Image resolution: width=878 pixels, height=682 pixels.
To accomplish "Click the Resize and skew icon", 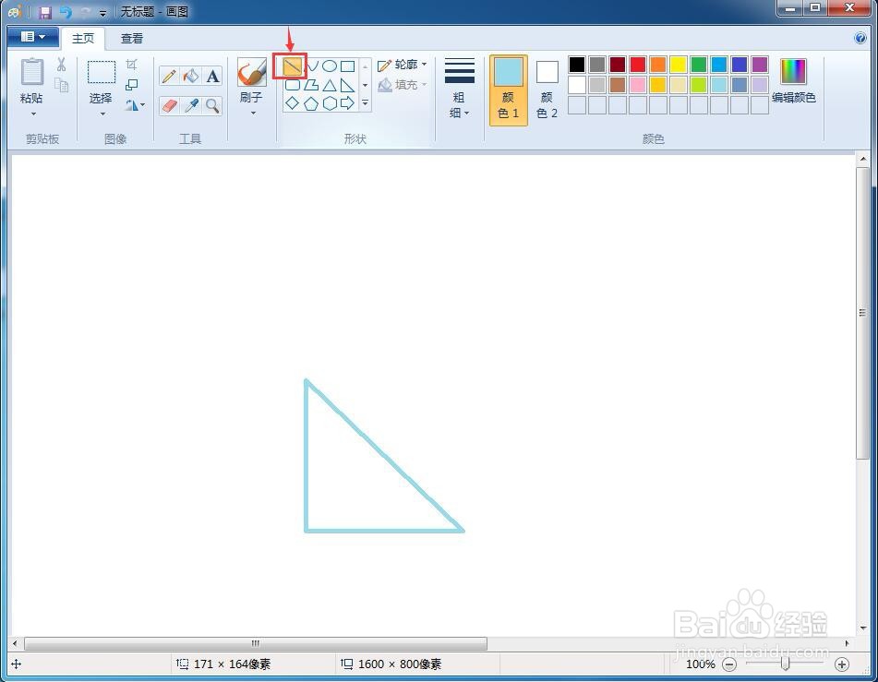I will tap(132, 85).
